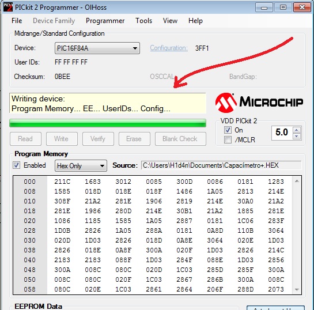
Task: Click the PICkit 2 application icon in title bar
Action: click(x=8, y=7)
